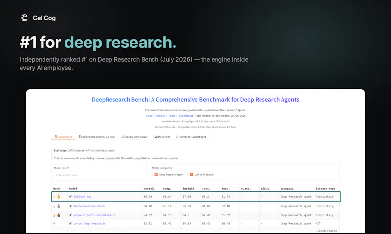Click insight value 57.08
The width and height of the screenshot is (391, 234).
click(187, 197)
